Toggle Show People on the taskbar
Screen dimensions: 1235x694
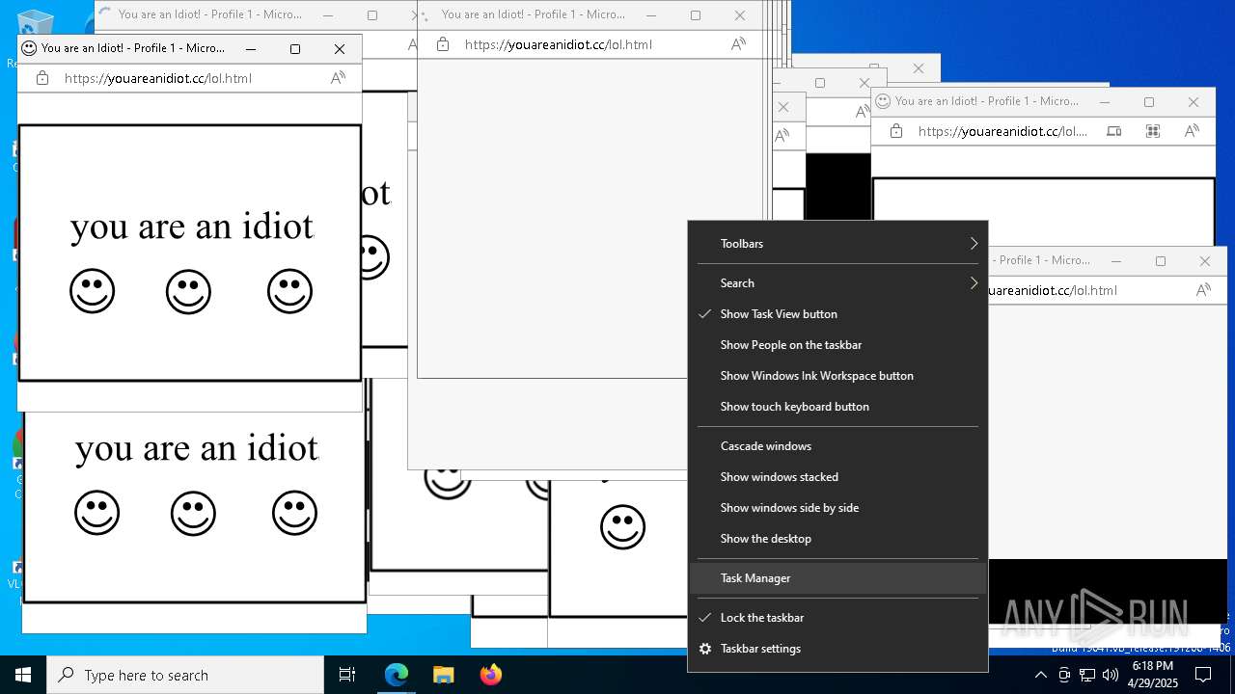837,345
